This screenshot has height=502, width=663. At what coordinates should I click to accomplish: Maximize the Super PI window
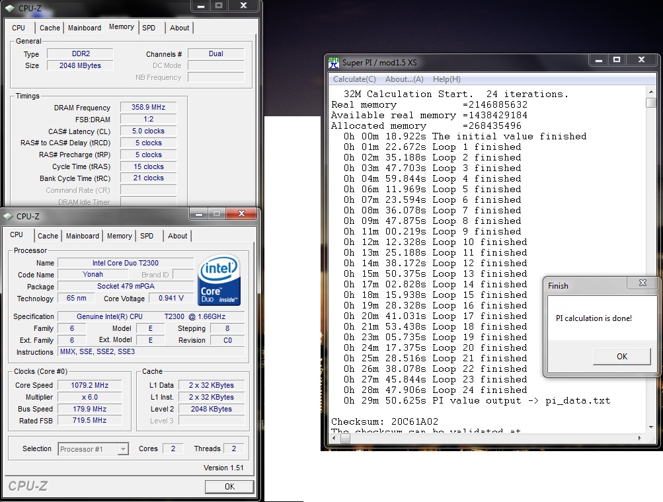click(617, 60)
